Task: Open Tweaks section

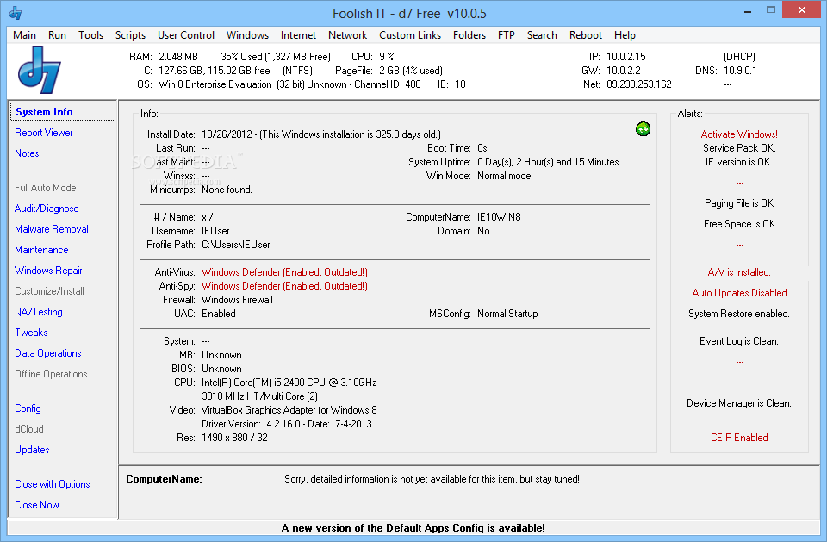Action: 31,333
